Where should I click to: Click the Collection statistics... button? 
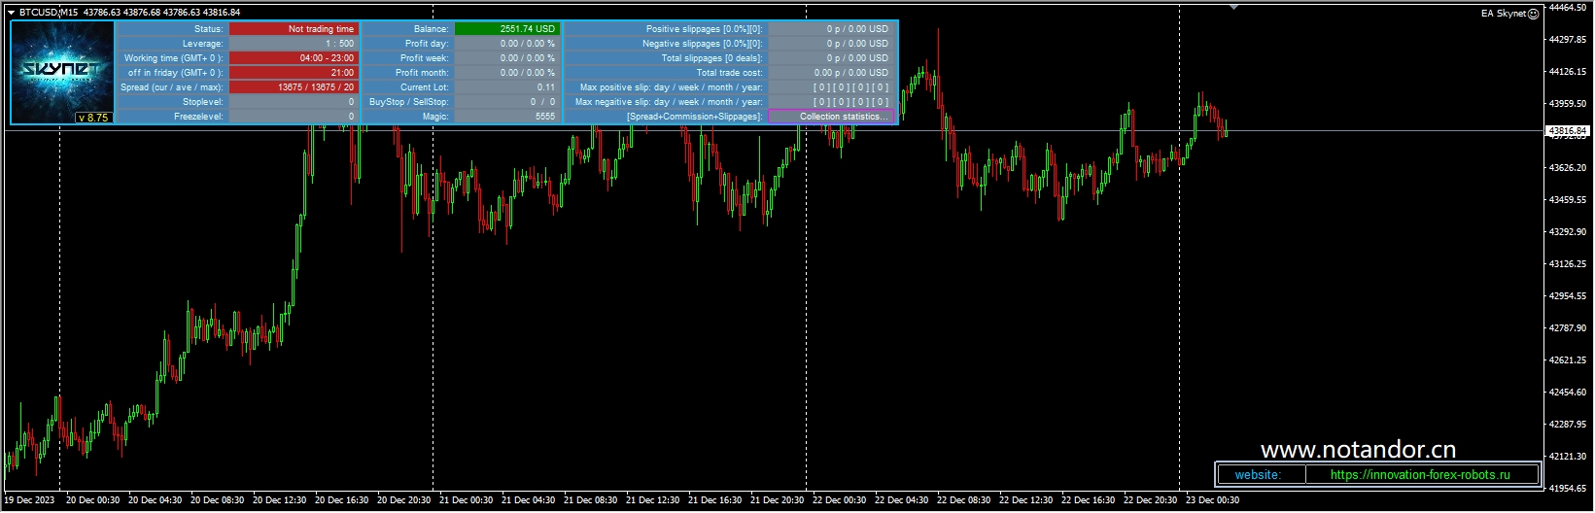(830, 117)
